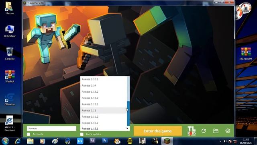The image size is (257, 145).
Task: Launch After Effects from taskbar
Action: point(92,141)
